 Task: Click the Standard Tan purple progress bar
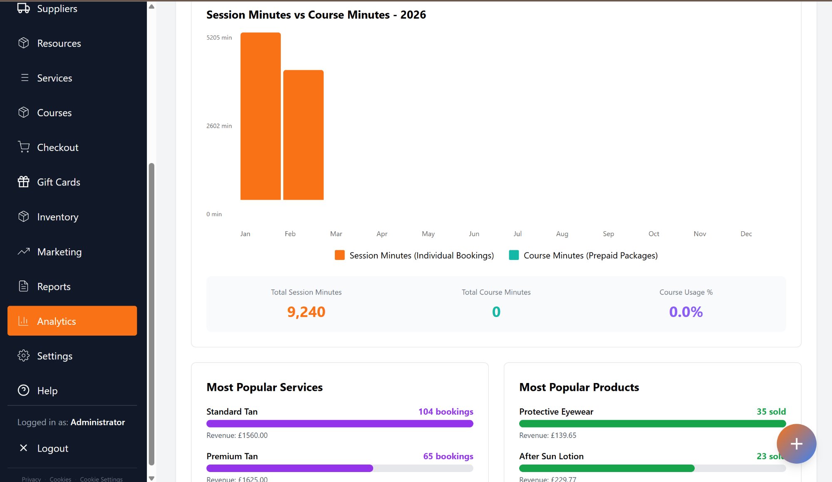pos(339,423)
